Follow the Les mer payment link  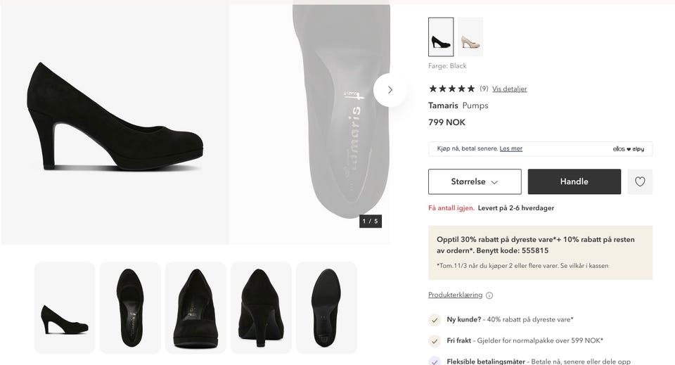[x=510, y=148]
